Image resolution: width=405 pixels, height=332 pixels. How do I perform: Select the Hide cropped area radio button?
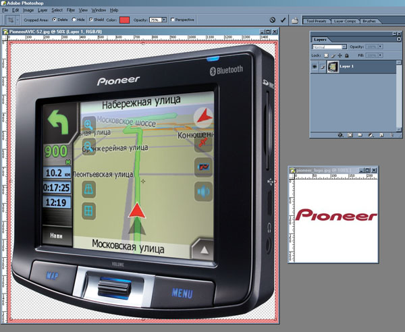click(74, 20)
